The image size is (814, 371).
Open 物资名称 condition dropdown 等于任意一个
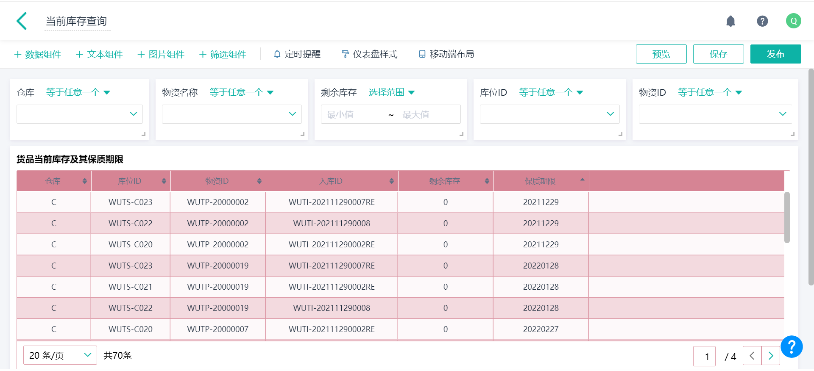241,92
